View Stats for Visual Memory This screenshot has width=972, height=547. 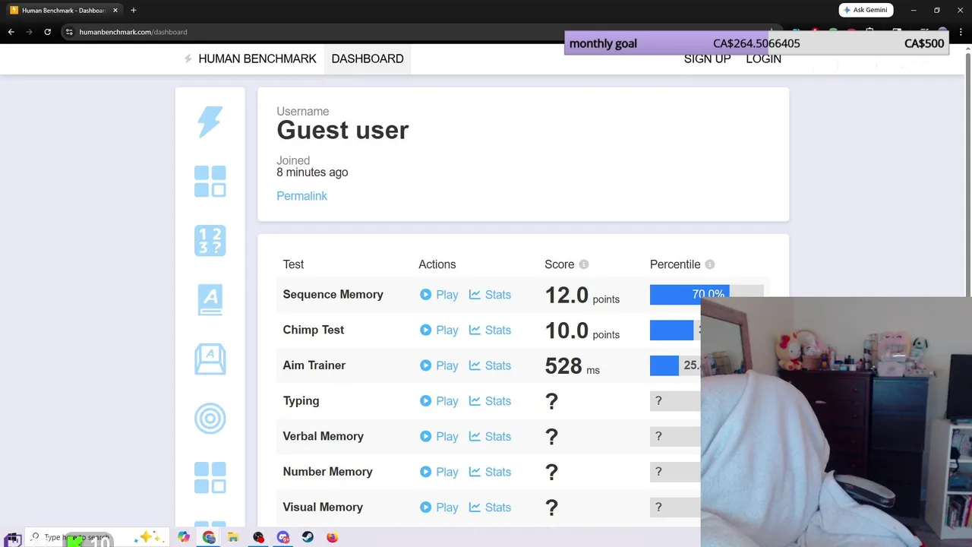(x=490, y=507)
